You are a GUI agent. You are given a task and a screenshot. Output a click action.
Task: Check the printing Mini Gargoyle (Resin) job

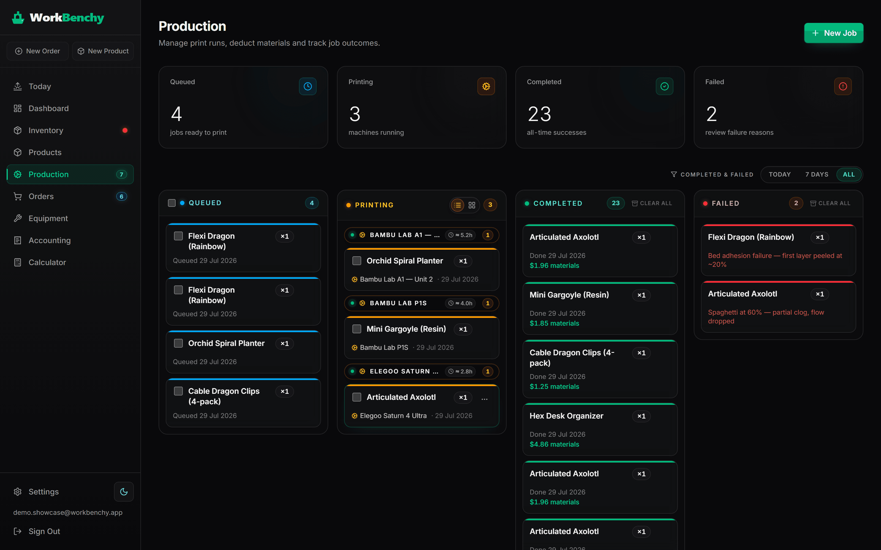click(357, 329)
